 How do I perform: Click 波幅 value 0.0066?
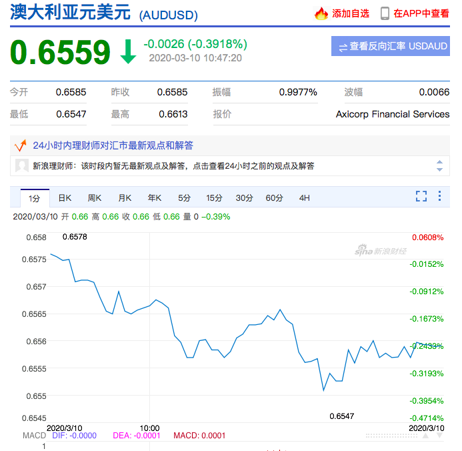pyautogui.click(x=434, y=92)
